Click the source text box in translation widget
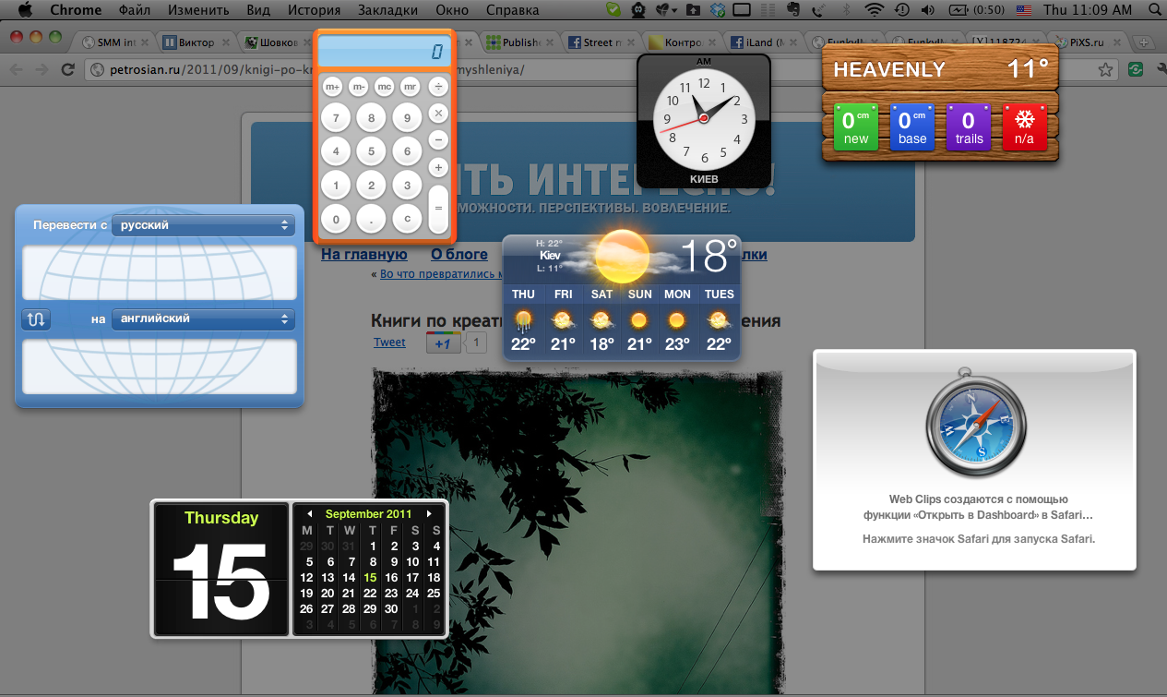 [x=160, y=272]
